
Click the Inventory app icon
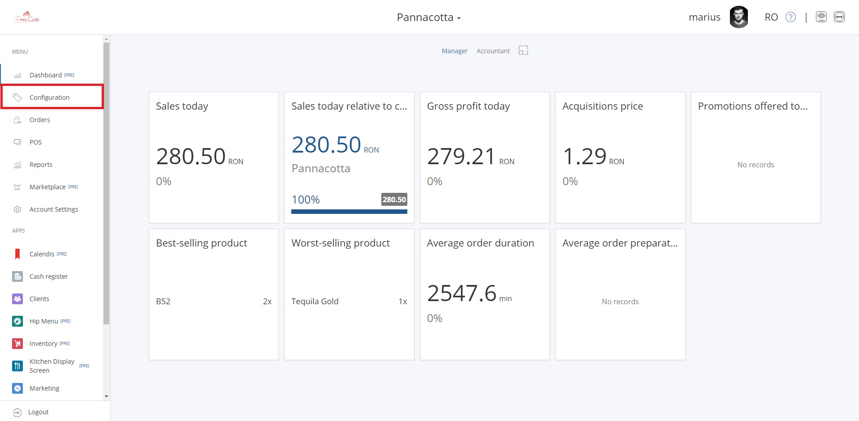(17, 344)
